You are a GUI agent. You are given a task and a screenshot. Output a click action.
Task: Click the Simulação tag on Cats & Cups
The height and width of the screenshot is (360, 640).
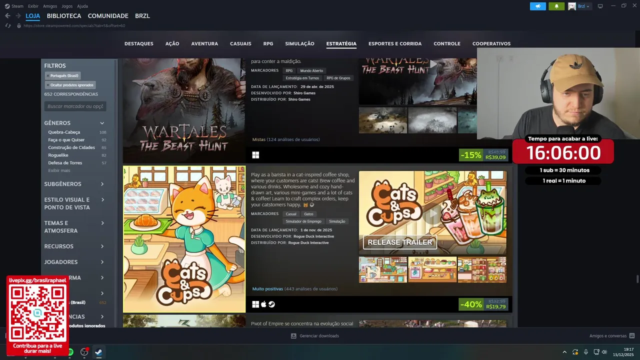point(337,221)
